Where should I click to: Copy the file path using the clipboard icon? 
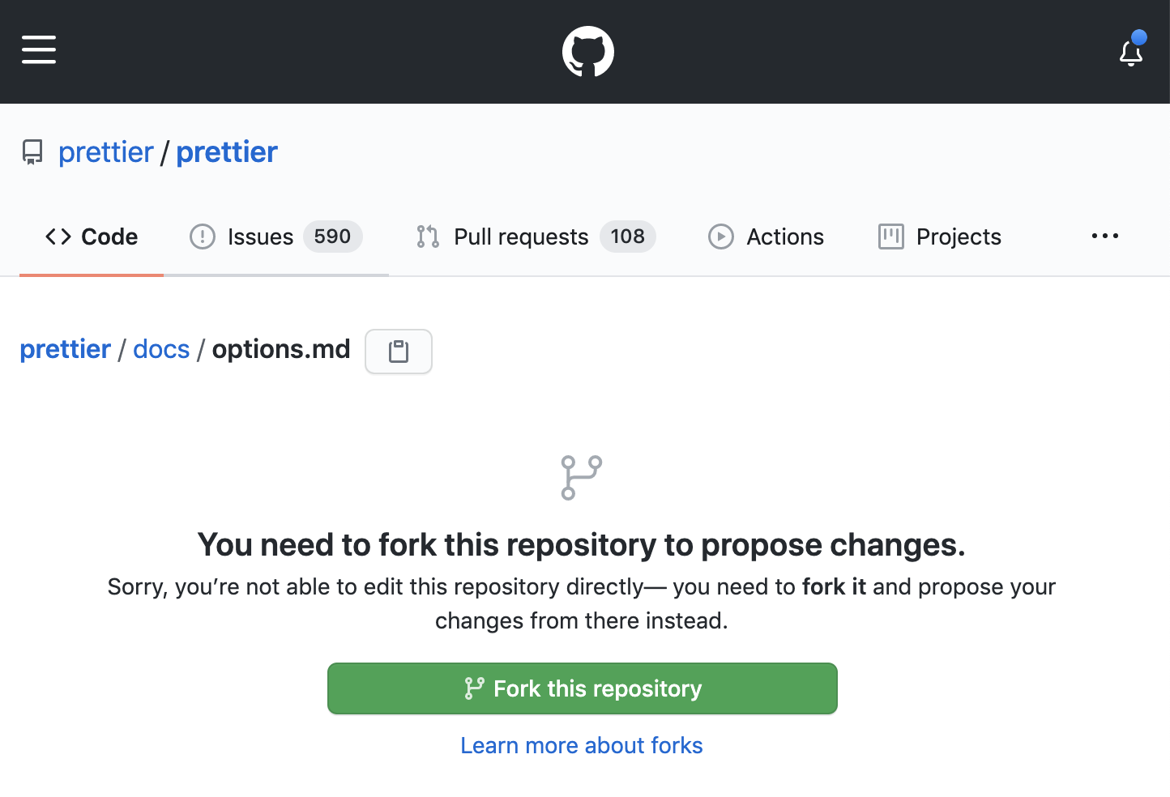click(398, 352)
